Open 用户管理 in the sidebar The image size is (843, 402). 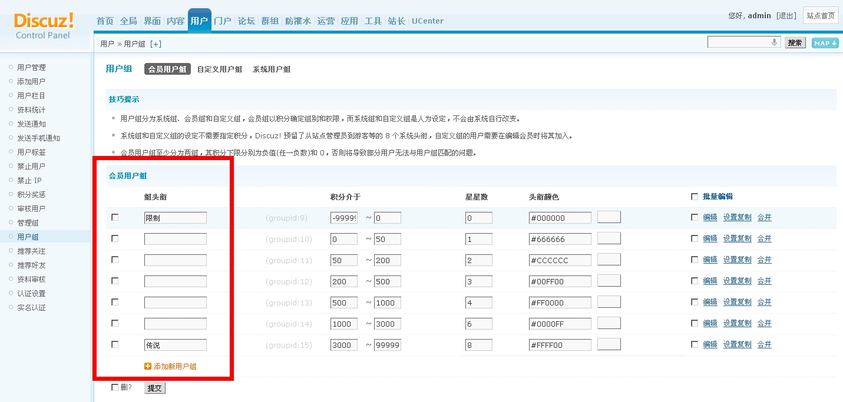[x=31, y=67]
